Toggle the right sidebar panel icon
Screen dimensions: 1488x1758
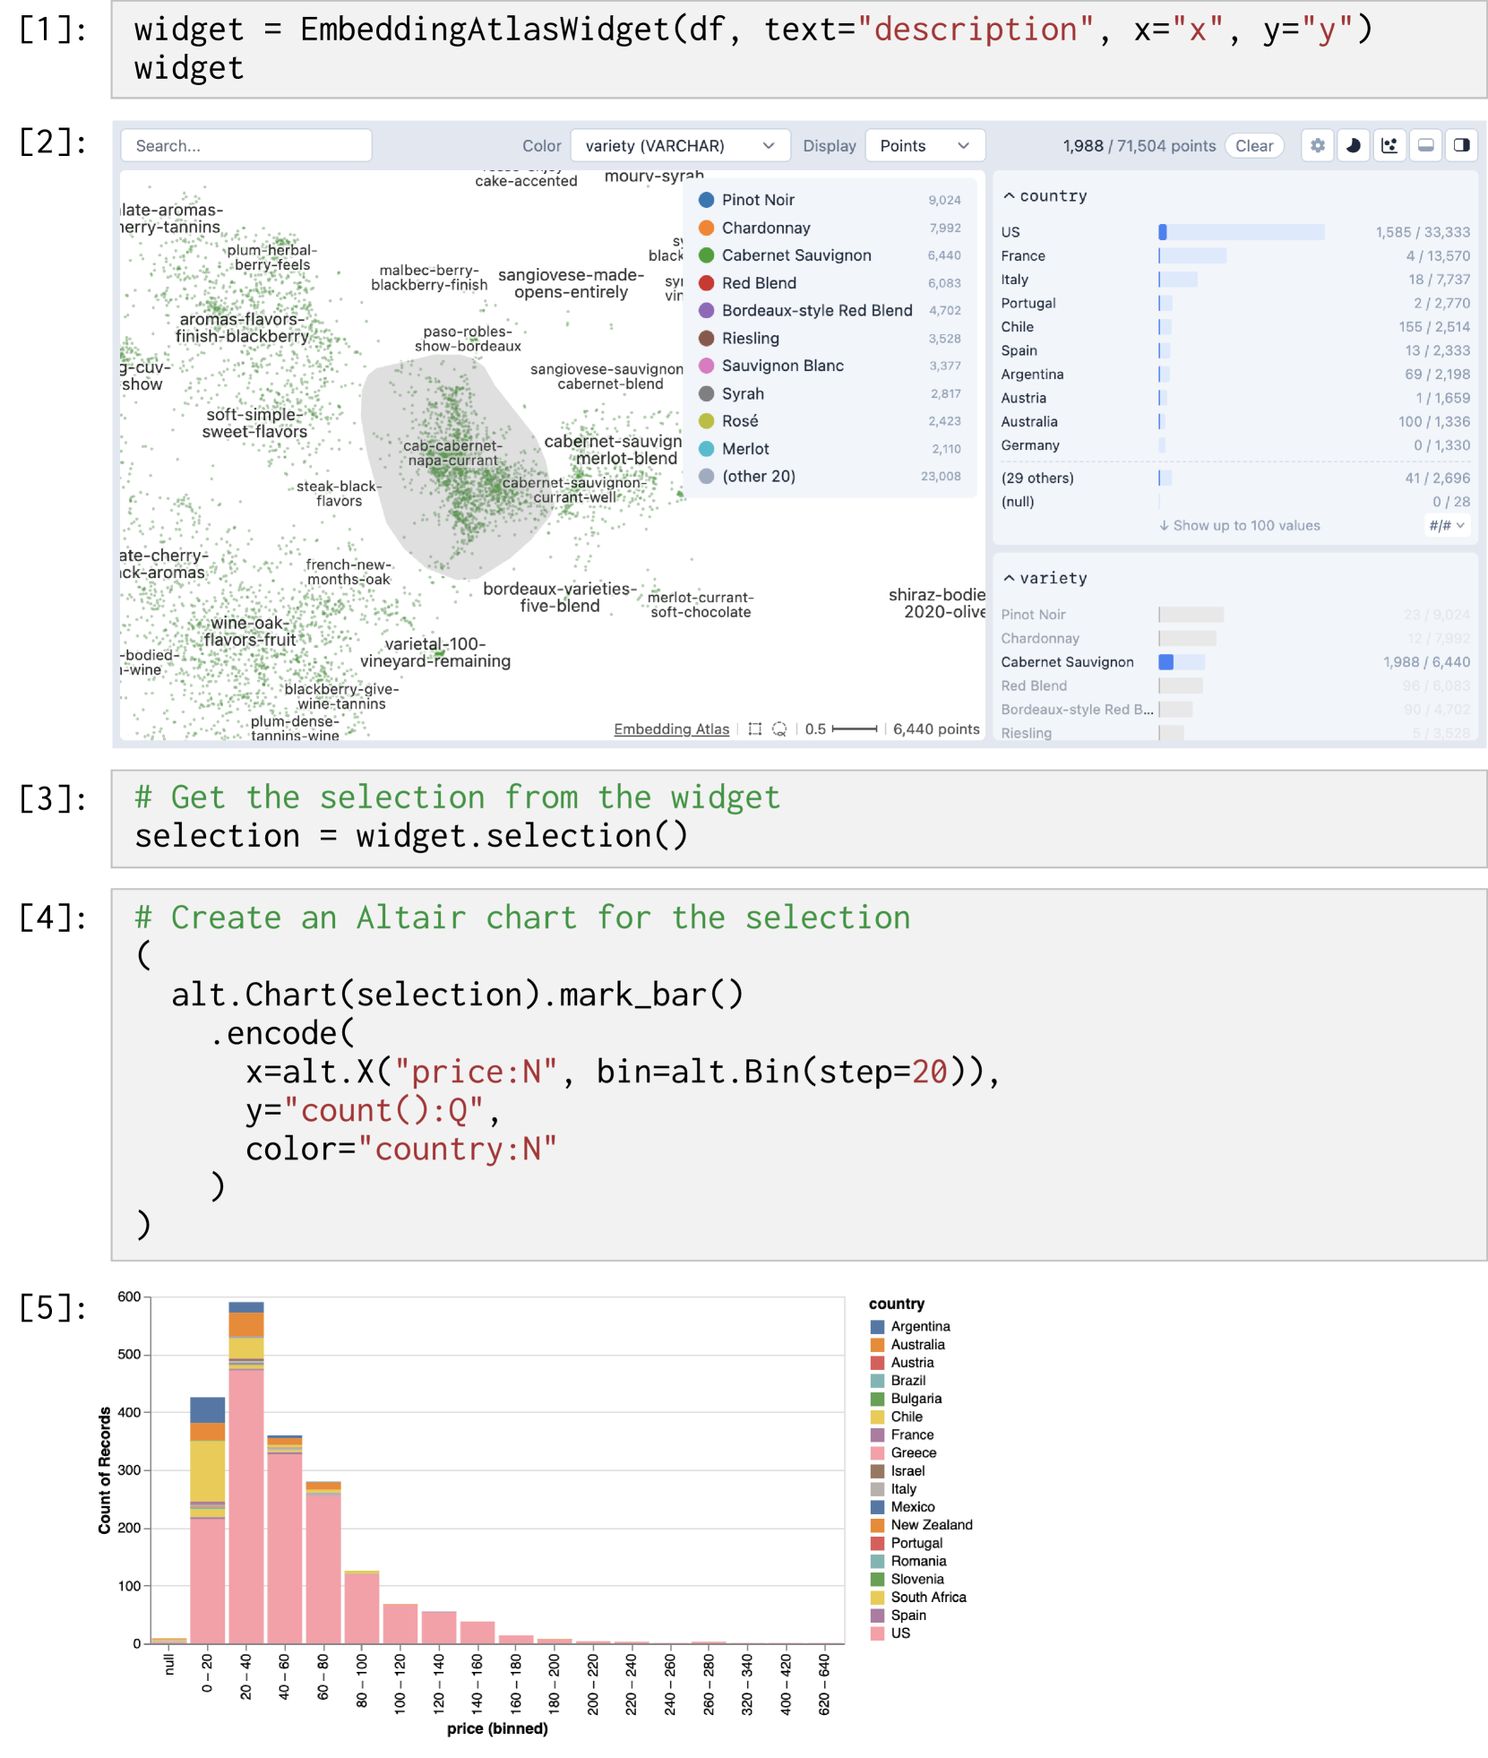[1461, 145]
